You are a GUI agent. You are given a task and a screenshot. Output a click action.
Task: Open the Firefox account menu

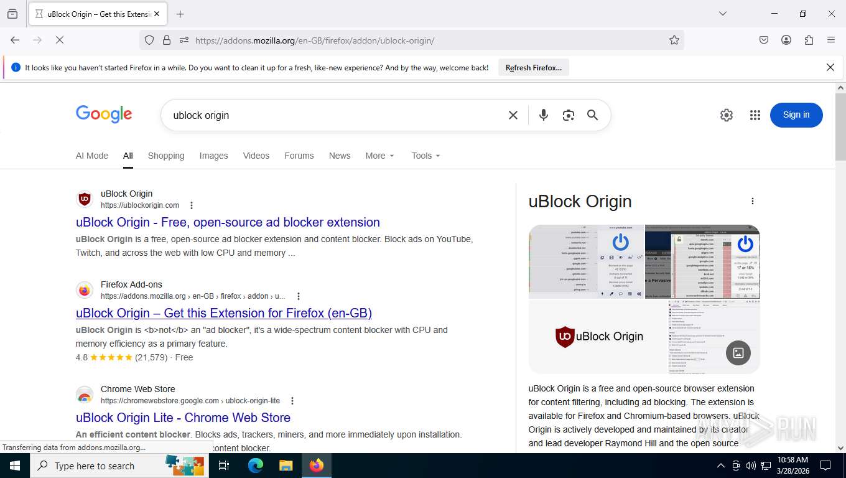[786, 40]
